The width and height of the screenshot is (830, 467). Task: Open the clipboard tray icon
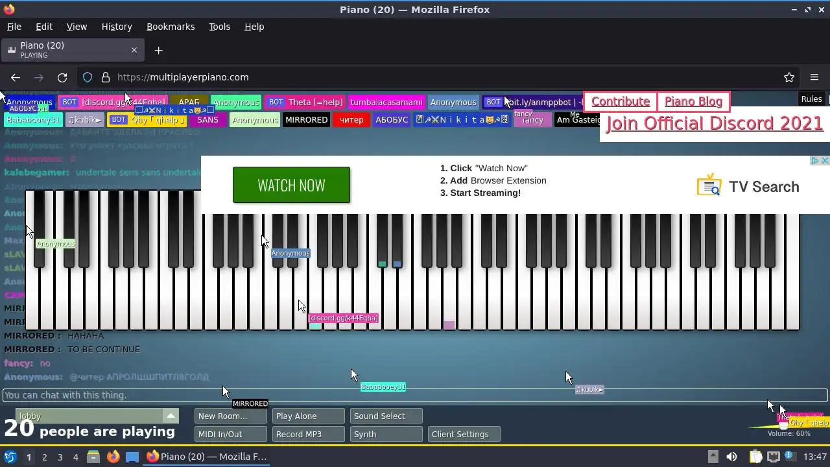[x=755, y=457]
